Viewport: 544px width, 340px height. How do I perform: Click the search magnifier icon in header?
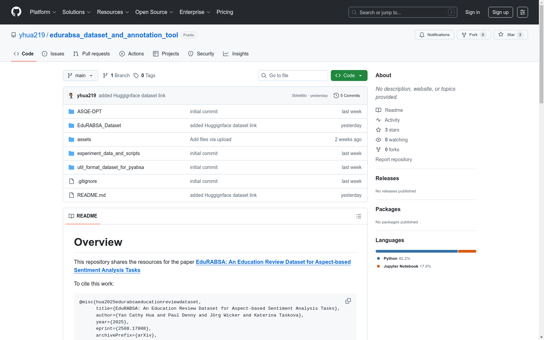(354, 12)
